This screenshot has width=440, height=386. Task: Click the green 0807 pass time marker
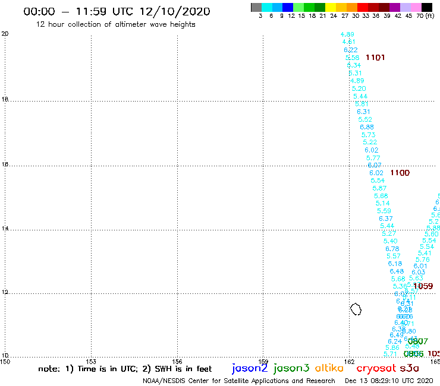coord(418,341)
